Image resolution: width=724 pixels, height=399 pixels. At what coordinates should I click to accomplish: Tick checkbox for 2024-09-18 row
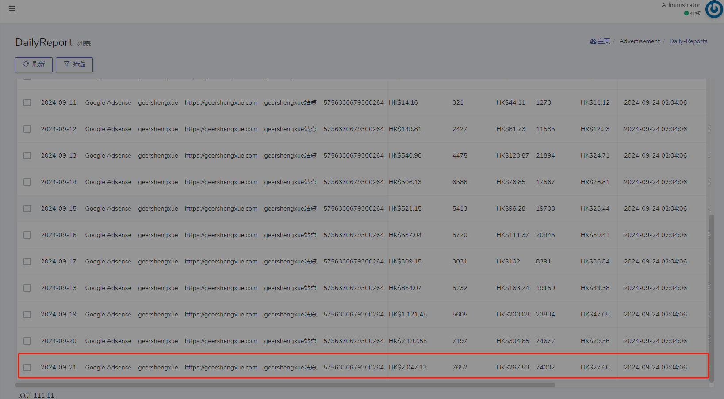[27, 288]
